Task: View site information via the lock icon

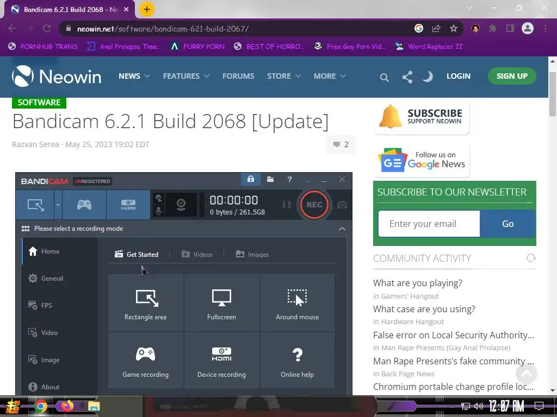Action: 69,28
